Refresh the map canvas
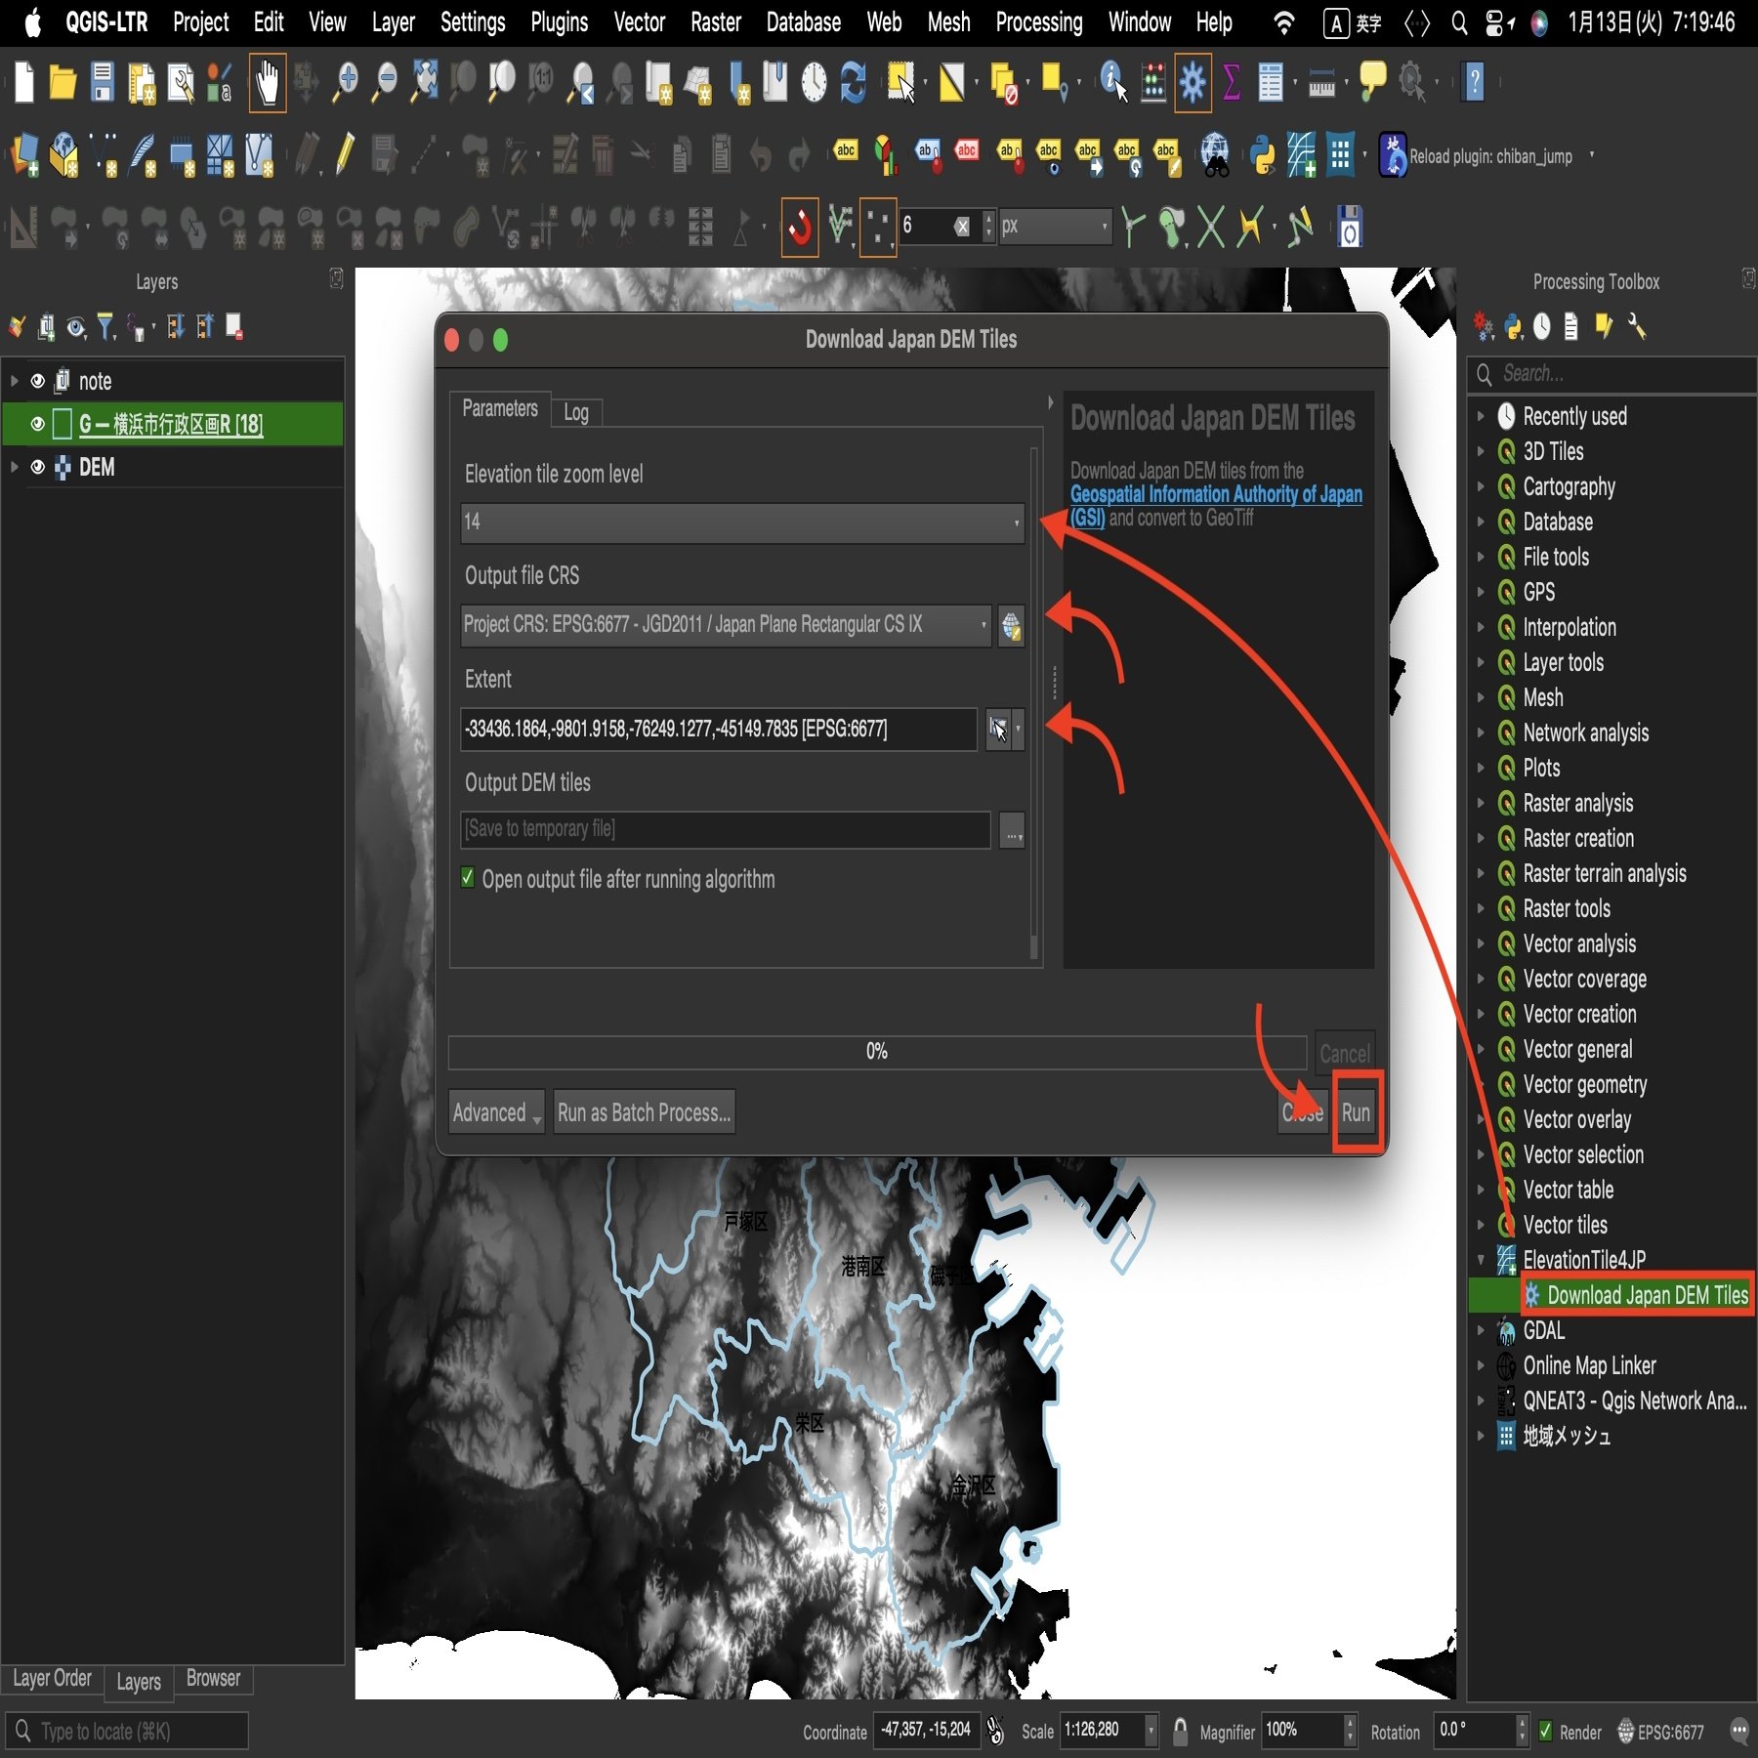 tap(853, 82)
